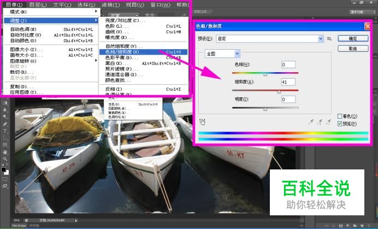This screenshot has height=229, width=378.
Task: Click the 取消 Cancel button
Action: point(353,49)
